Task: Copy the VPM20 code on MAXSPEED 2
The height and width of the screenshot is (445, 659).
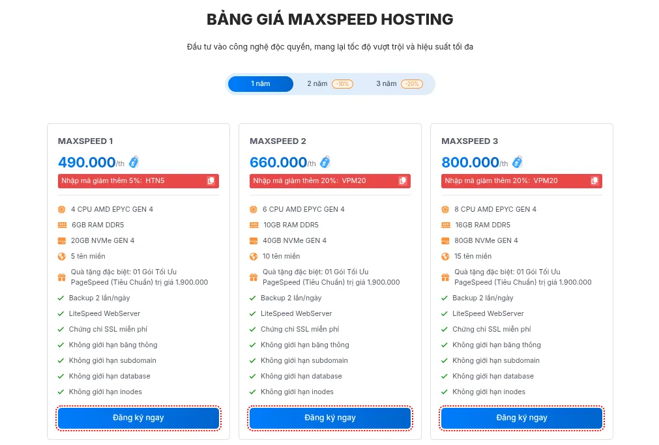Action: 403,180
